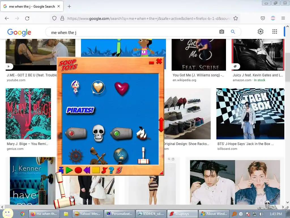Select the catapult toy

[x=98, y=156]
